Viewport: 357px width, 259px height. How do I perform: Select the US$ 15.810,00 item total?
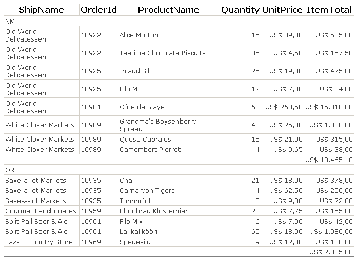coord(329,107)
